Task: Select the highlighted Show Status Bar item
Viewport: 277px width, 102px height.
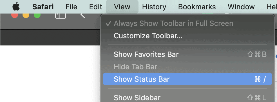Action: click(187, 79)
